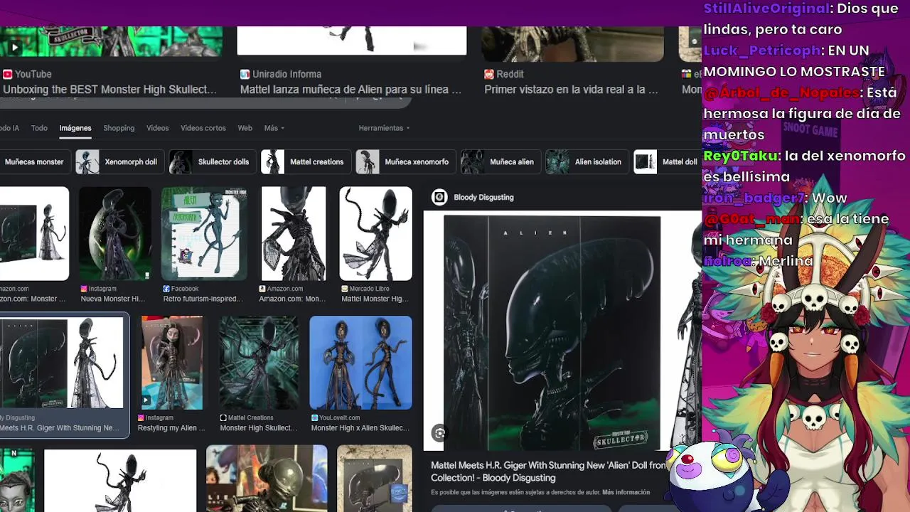Click the Google Lens icon on preview

(439, 433)
